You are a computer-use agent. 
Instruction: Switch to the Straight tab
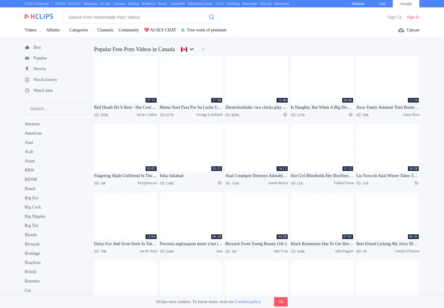[406, 4]
